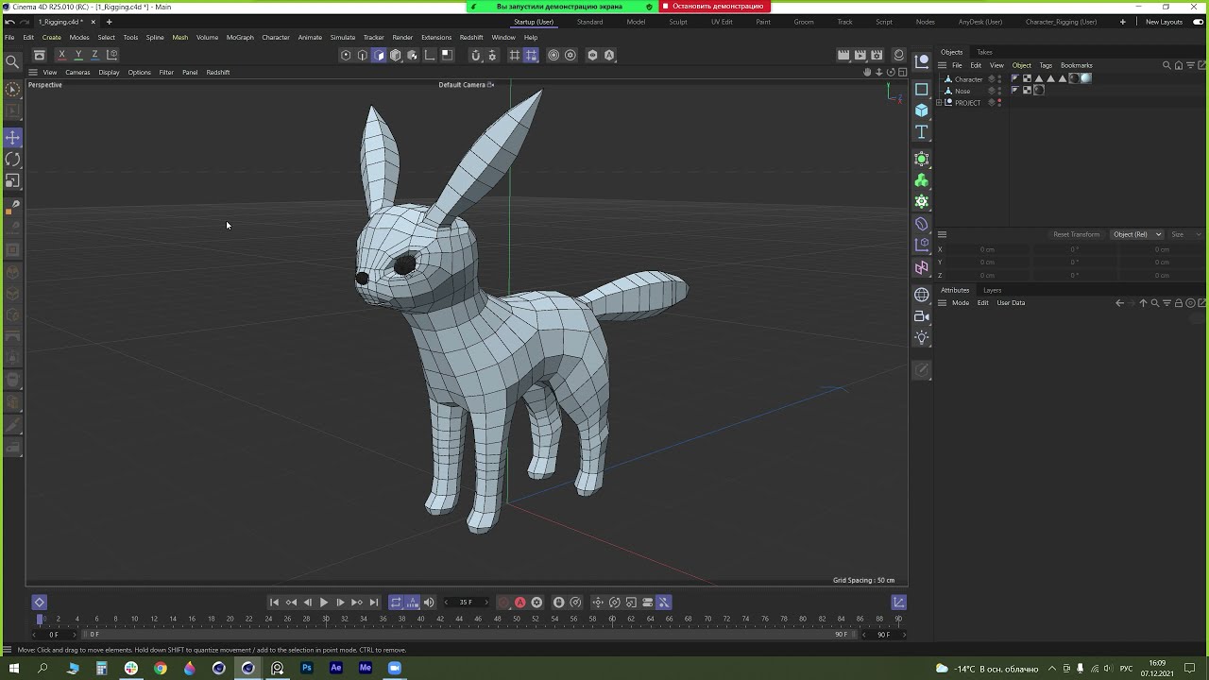The height and width of the screenshot is (680, 1209).
Task: Add a Text spline object
Action: [922, 132]
